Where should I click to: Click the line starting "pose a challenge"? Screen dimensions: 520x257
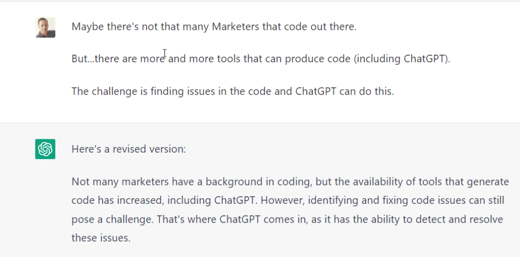pyautogui.click(x=287, y=219)
